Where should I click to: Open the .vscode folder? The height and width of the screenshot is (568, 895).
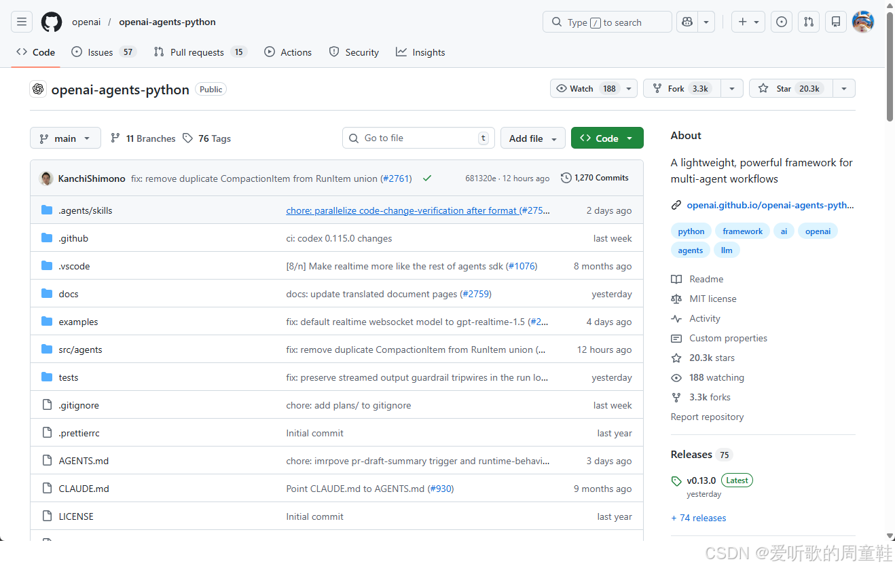(x=74, y=266)
